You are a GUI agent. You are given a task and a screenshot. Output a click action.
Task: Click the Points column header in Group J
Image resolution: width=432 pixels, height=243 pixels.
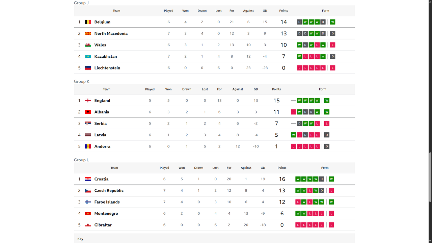click(x=283, y=11)
